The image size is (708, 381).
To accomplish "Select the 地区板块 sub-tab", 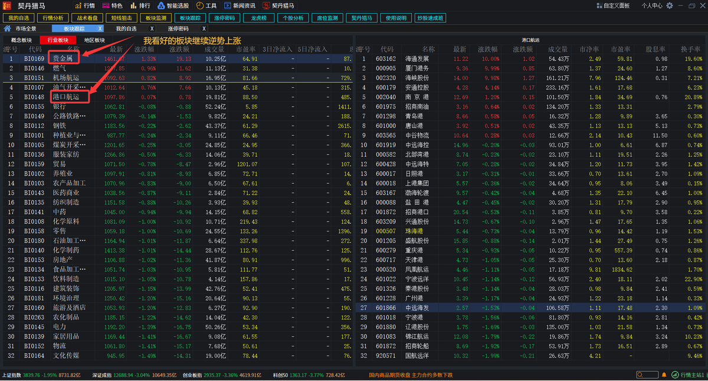I will click(x=94, y=40).
